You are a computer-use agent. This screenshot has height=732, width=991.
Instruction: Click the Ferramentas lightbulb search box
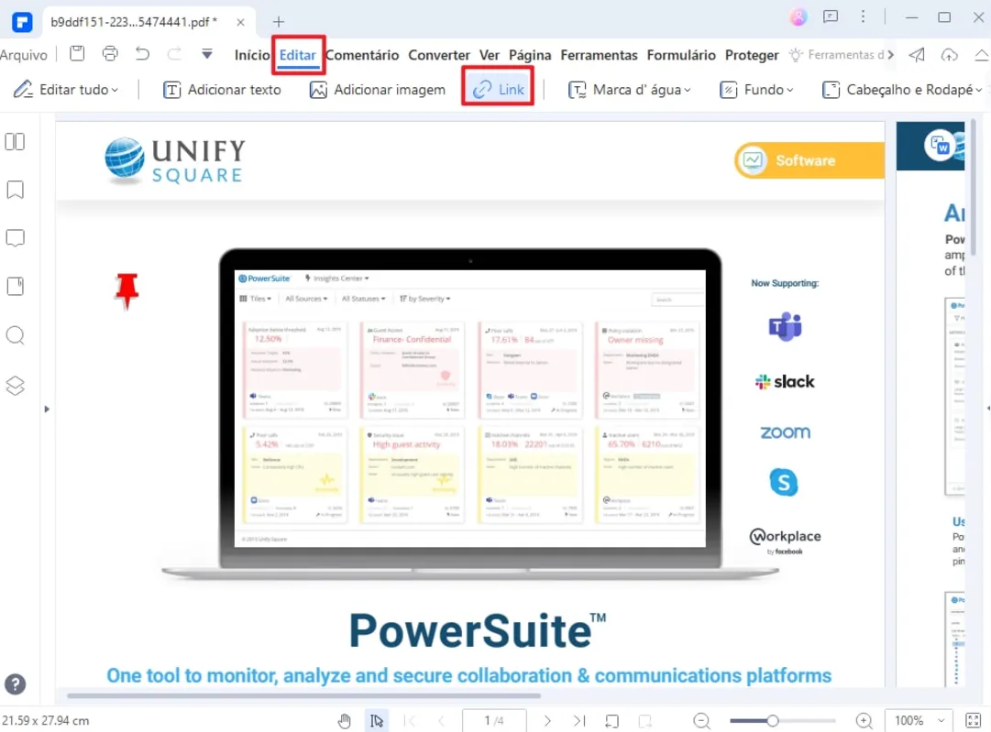tap(836, 55)
